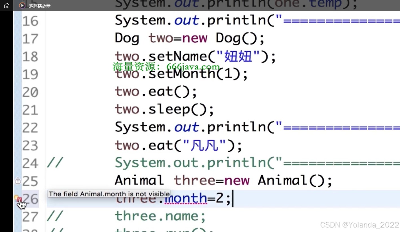Click line number 27 in the gutter
The image size is (400, 232).
(30, 217)
